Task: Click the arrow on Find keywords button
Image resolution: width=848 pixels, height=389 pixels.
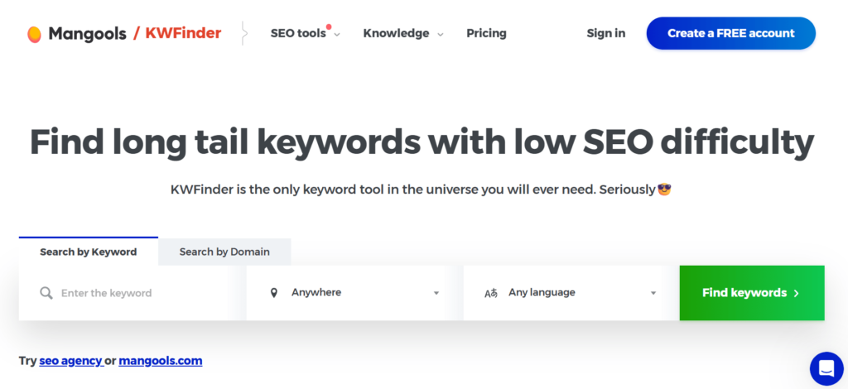Action: click(796, 293)
